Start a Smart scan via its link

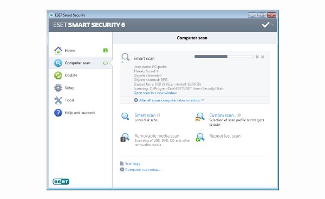(x=145, y=115)
